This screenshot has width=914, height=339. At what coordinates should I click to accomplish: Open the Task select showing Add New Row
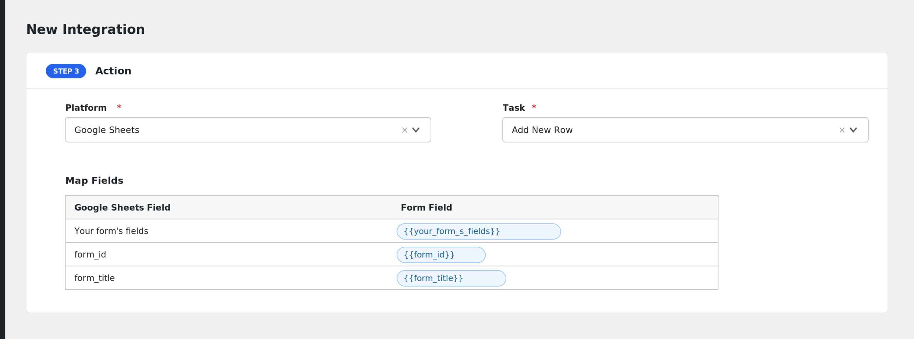click(x=685, y=130)
